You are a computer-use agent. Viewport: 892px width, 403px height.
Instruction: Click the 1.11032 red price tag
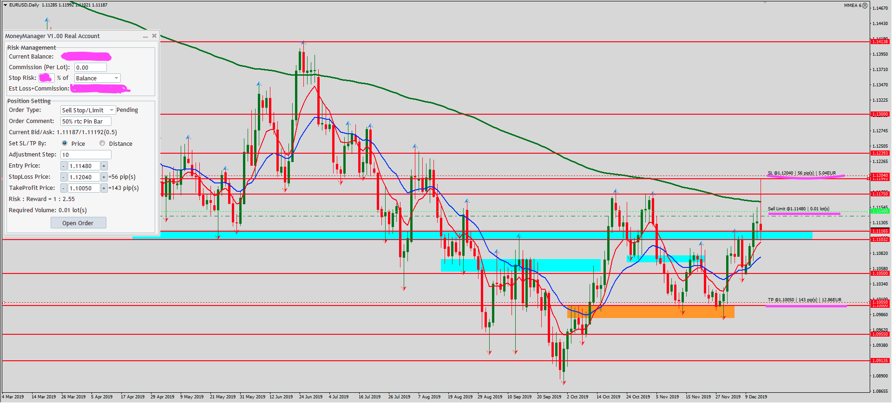[x=879, y=240]
